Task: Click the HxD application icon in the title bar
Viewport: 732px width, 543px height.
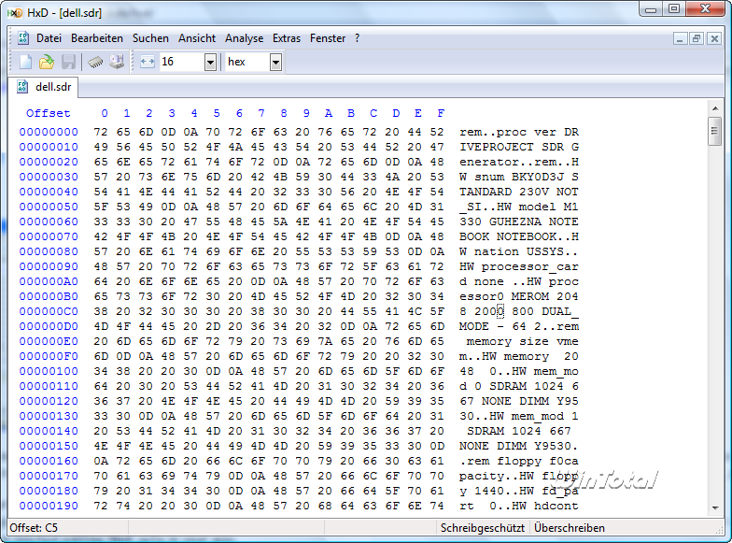Action: click(x=15, y=13)
